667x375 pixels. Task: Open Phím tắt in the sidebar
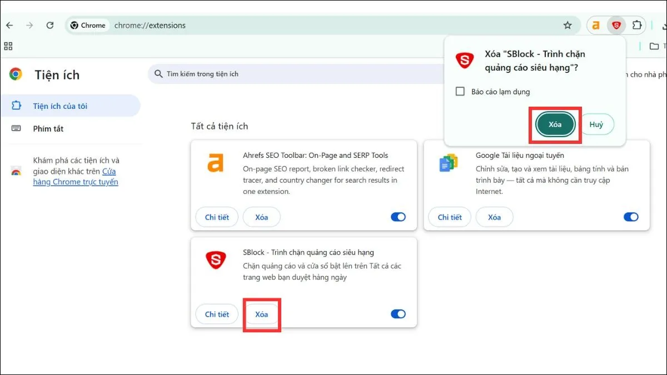pos(48,129)
